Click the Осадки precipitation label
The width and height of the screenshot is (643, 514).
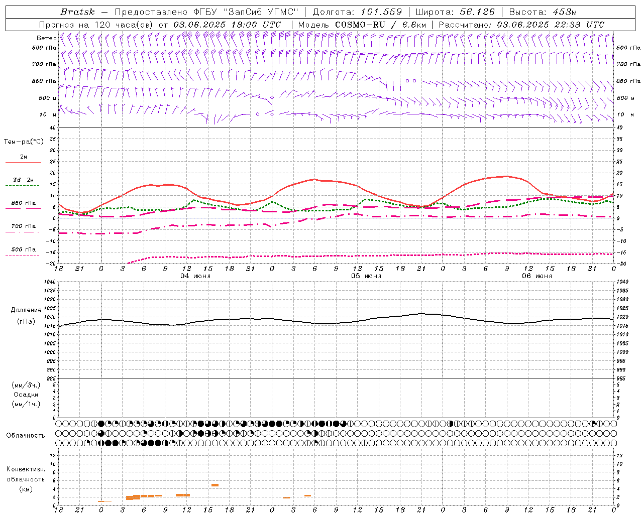pyautogui.click(x=26, y=395)
